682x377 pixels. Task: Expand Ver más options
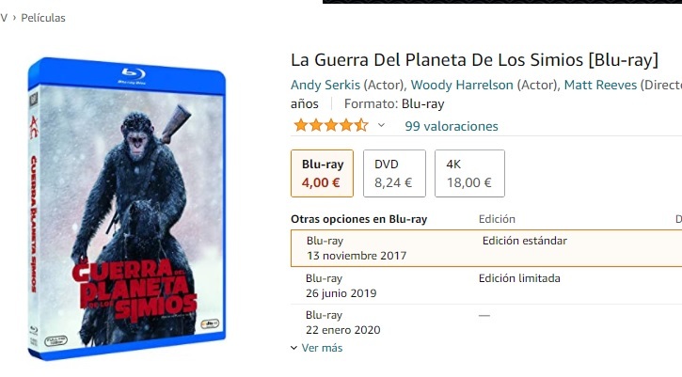pyautogui.click(x=322, y=348)
